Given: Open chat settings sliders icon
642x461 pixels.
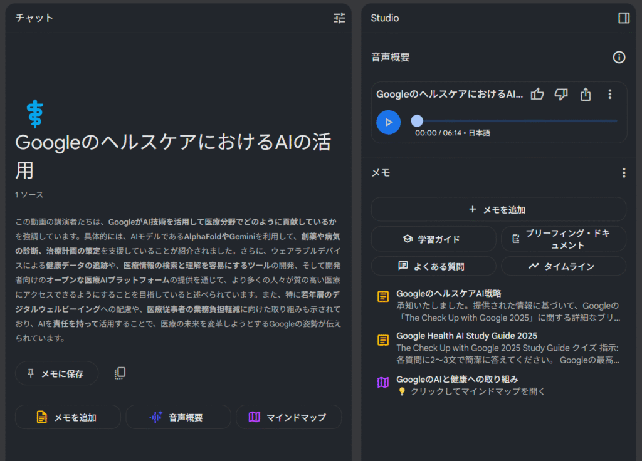Looking at the screenshot, I should (339, 18).
